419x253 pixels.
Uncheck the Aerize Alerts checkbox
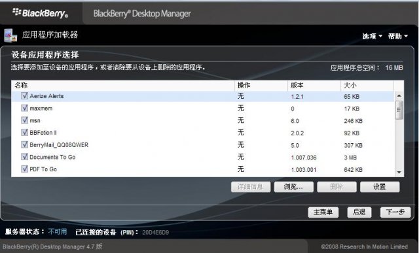25,96
